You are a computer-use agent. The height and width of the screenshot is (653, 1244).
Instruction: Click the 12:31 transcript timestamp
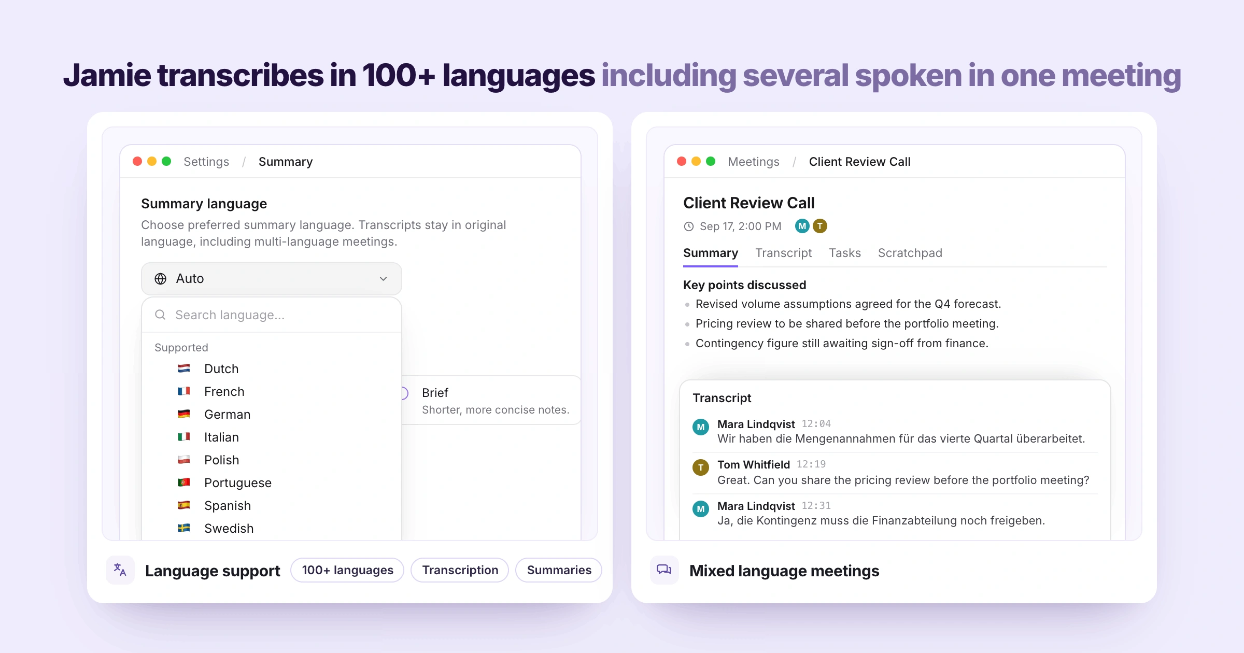click(x=816, y=506)
